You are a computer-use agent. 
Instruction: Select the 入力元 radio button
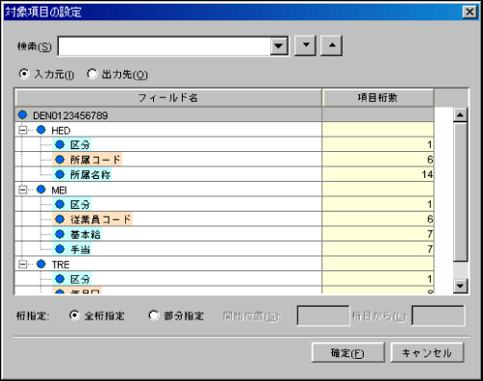click(x=24, y=74)
